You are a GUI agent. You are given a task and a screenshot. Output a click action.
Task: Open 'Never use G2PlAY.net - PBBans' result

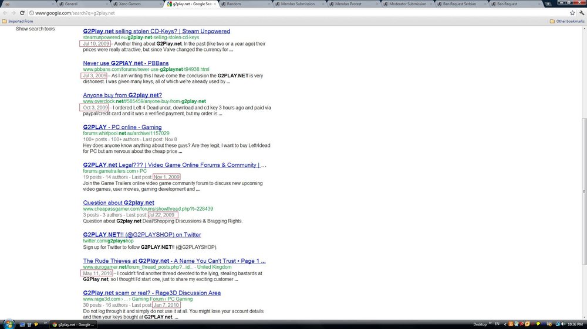pos(126,63)
